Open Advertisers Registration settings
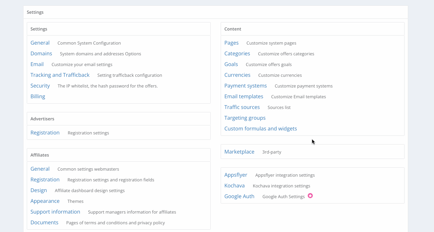The image size is (434, 232). click(x=45, y=133)
